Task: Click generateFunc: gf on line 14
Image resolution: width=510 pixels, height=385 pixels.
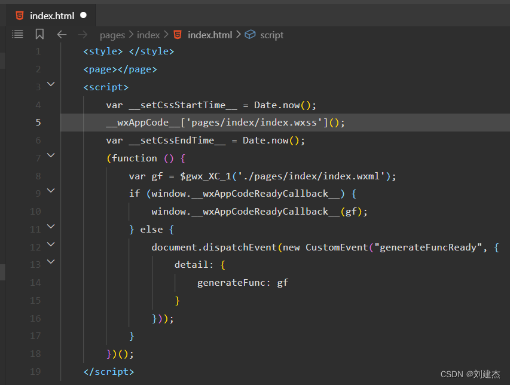Action: (x=243, y=283)
